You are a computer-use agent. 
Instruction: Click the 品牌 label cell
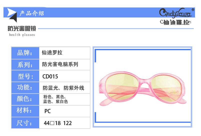click(25, 53)
